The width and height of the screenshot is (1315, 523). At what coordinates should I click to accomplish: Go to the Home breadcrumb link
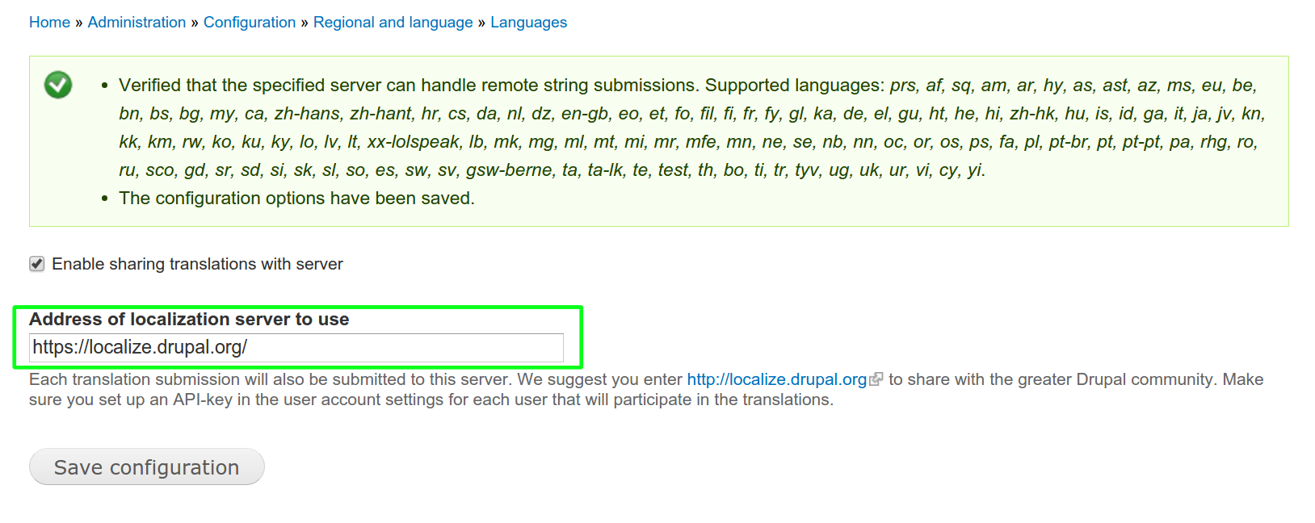49,23
